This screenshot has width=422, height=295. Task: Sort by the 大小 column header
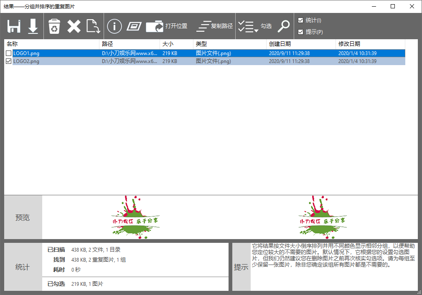[x=176, y=44]
